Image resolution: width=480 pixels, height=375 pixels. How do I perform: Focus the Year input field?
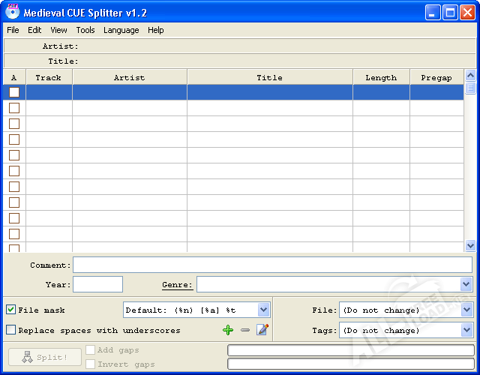pyautogui.click(x=97, y=284)
